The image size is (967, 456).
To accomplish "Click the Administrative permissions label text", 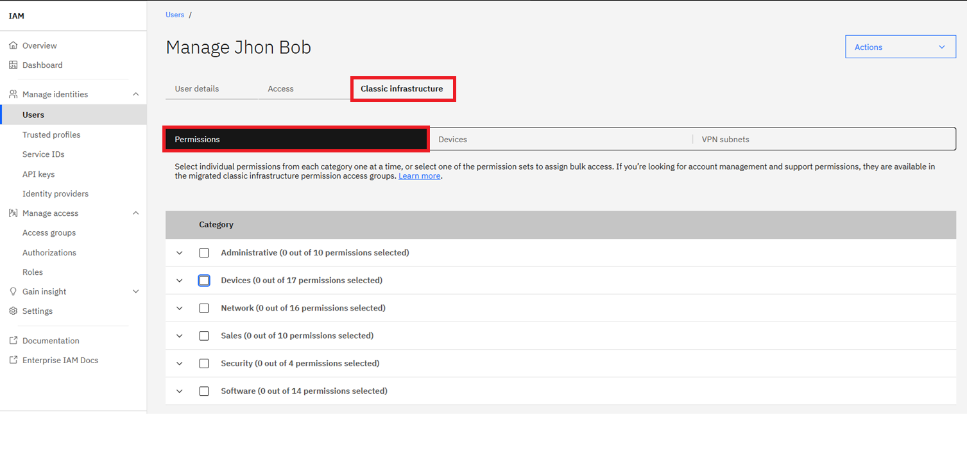I will [x=315, y=253].
